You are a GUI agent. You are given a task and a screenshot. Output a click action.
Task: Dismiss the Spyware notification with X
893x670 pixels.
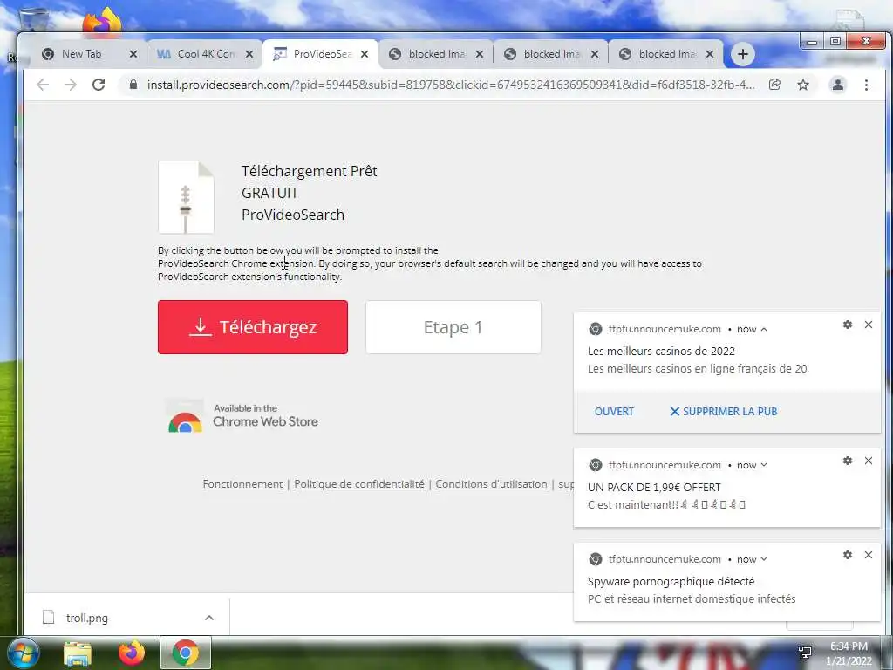point(869,554)
